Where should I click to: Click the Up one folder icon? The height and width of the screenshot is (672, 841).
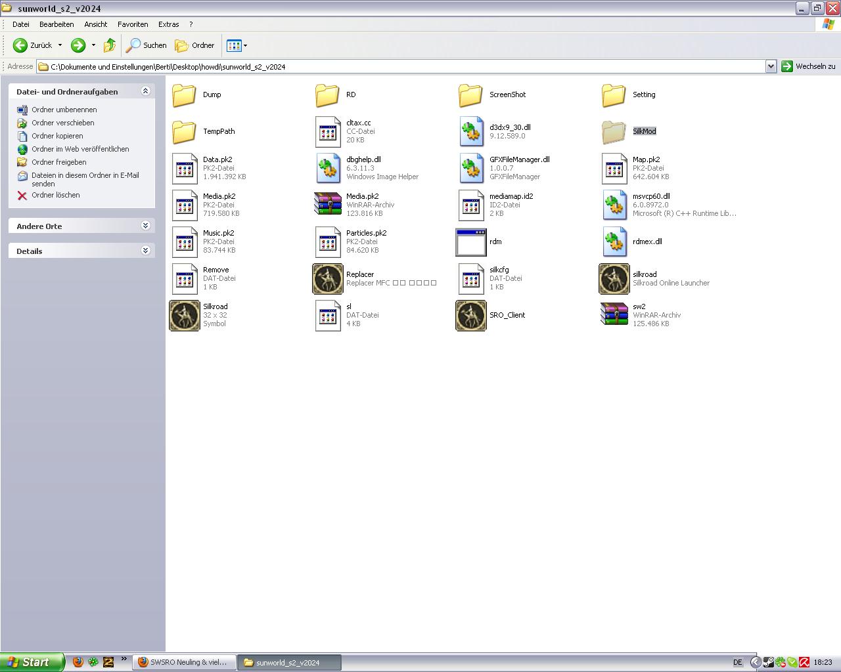coord(110,45)
